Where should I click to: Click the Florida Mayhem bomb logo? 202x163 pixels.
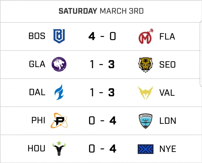(x=146, y=36)
